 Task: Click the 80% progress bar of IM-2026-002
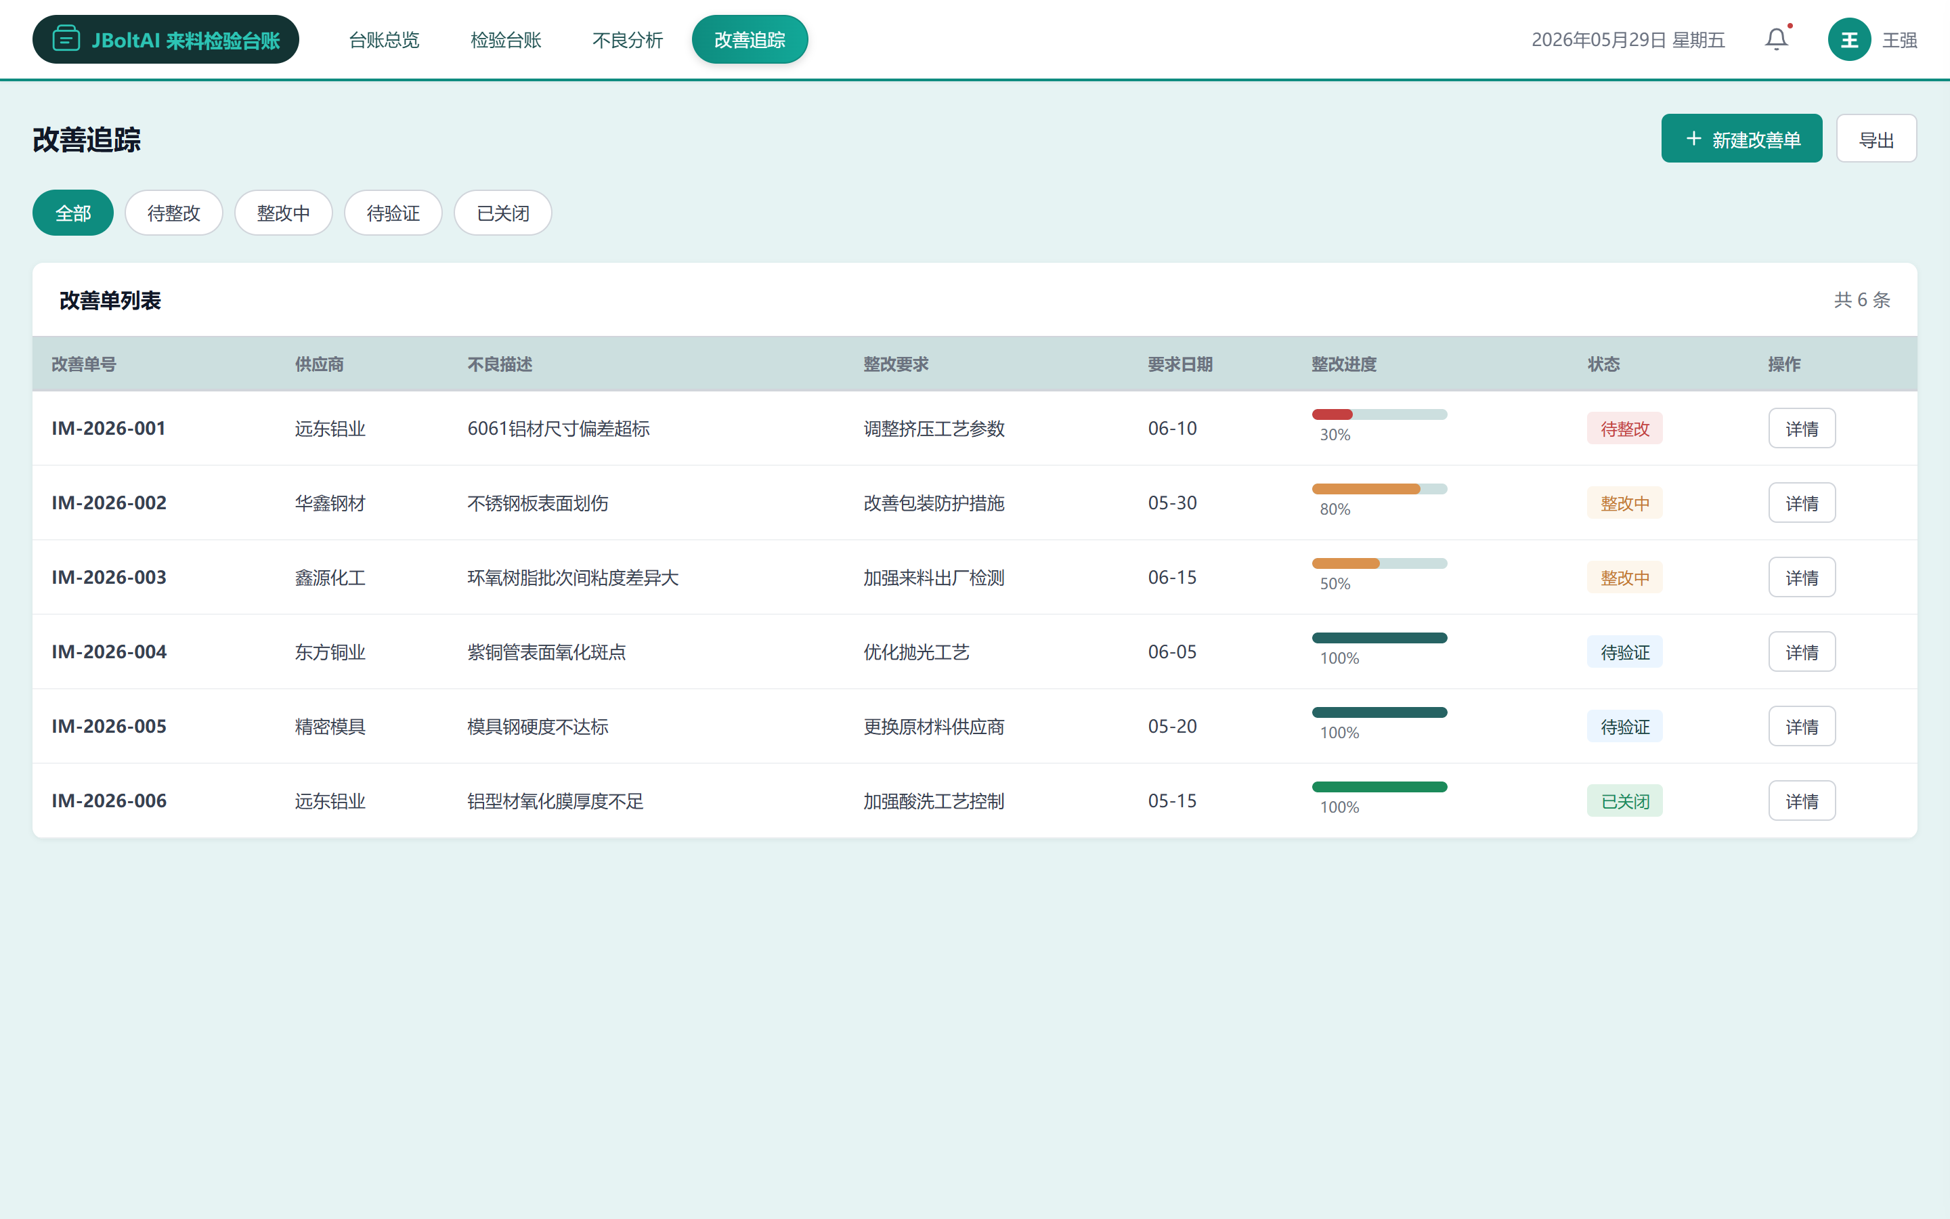[x=1379, y=488]
